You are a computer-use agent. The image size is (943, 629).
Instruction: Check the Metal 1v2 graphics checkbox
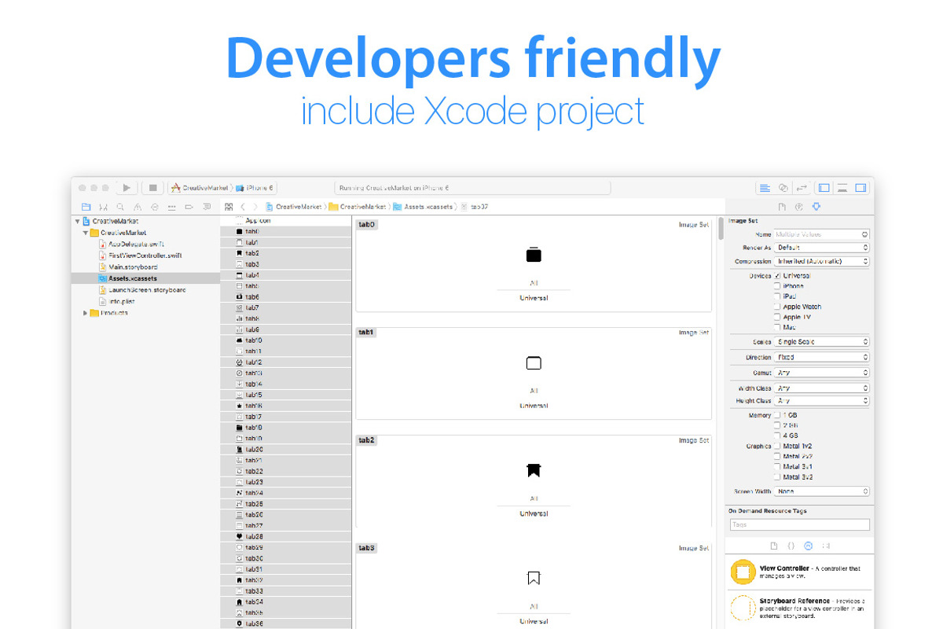point(777,446)
